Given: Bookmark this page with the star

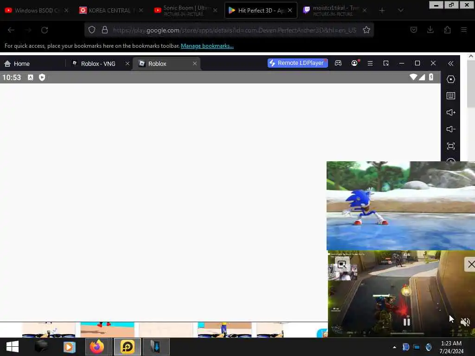Looking at the screenshot, I should coord(366,30).
